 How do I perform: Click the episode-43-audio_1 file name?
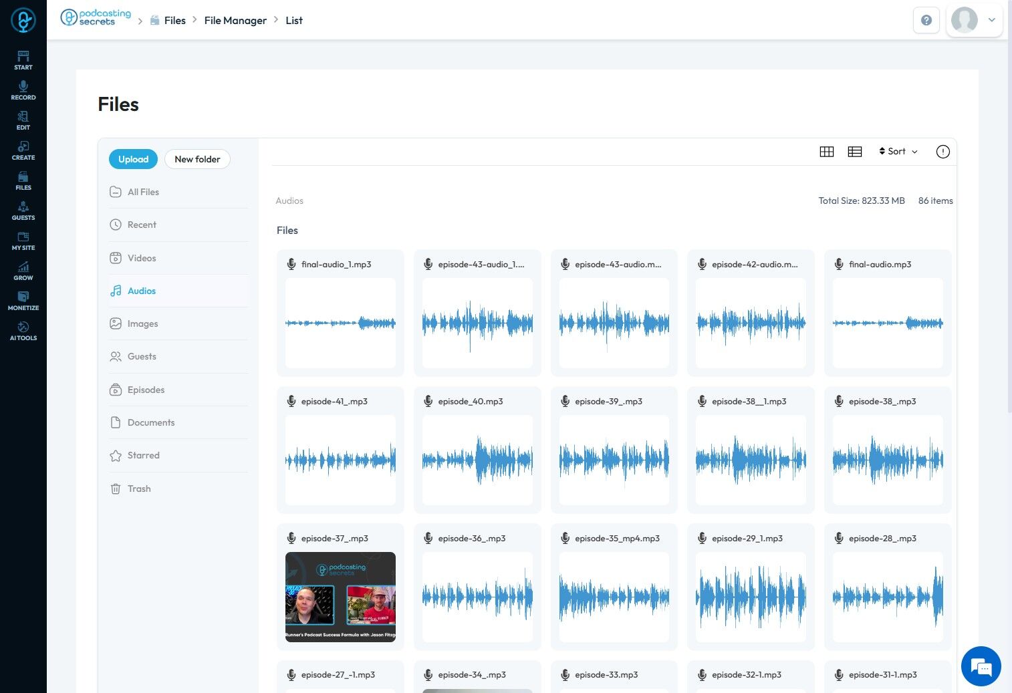pos(481,264)
